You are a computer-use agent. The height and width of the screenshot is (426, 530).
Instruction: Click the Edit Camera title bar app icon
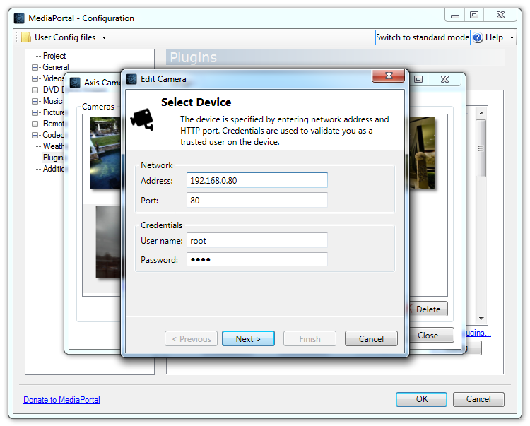pos(131,79)
